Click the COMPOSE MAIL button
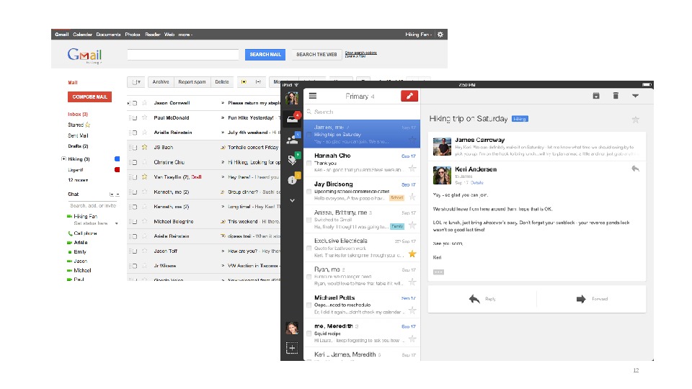 coord(89,97)
